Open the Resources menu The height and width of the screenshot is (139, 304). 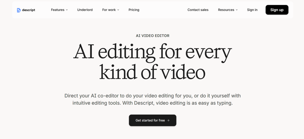(x=226, y=10)
